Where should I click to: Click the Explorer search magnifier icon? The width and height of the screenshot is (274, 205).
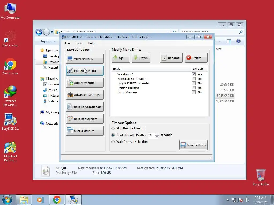pos(241,32)
